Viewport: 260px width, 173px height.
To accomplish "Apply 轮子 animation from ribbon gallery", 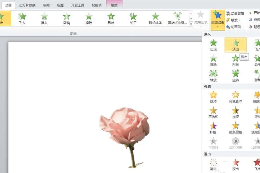I will pos(133,18).
